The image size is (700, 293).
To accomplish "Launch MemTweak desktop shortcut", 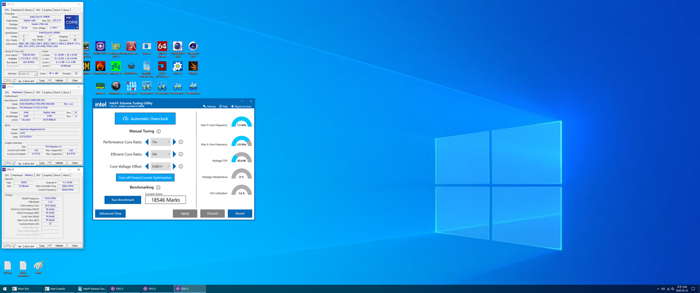I will [131, 48].
